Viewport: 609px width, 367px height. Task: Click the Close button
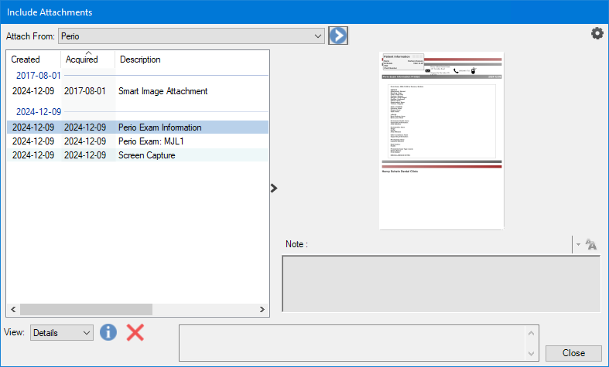pyautogui.click(x=573, y=353)
